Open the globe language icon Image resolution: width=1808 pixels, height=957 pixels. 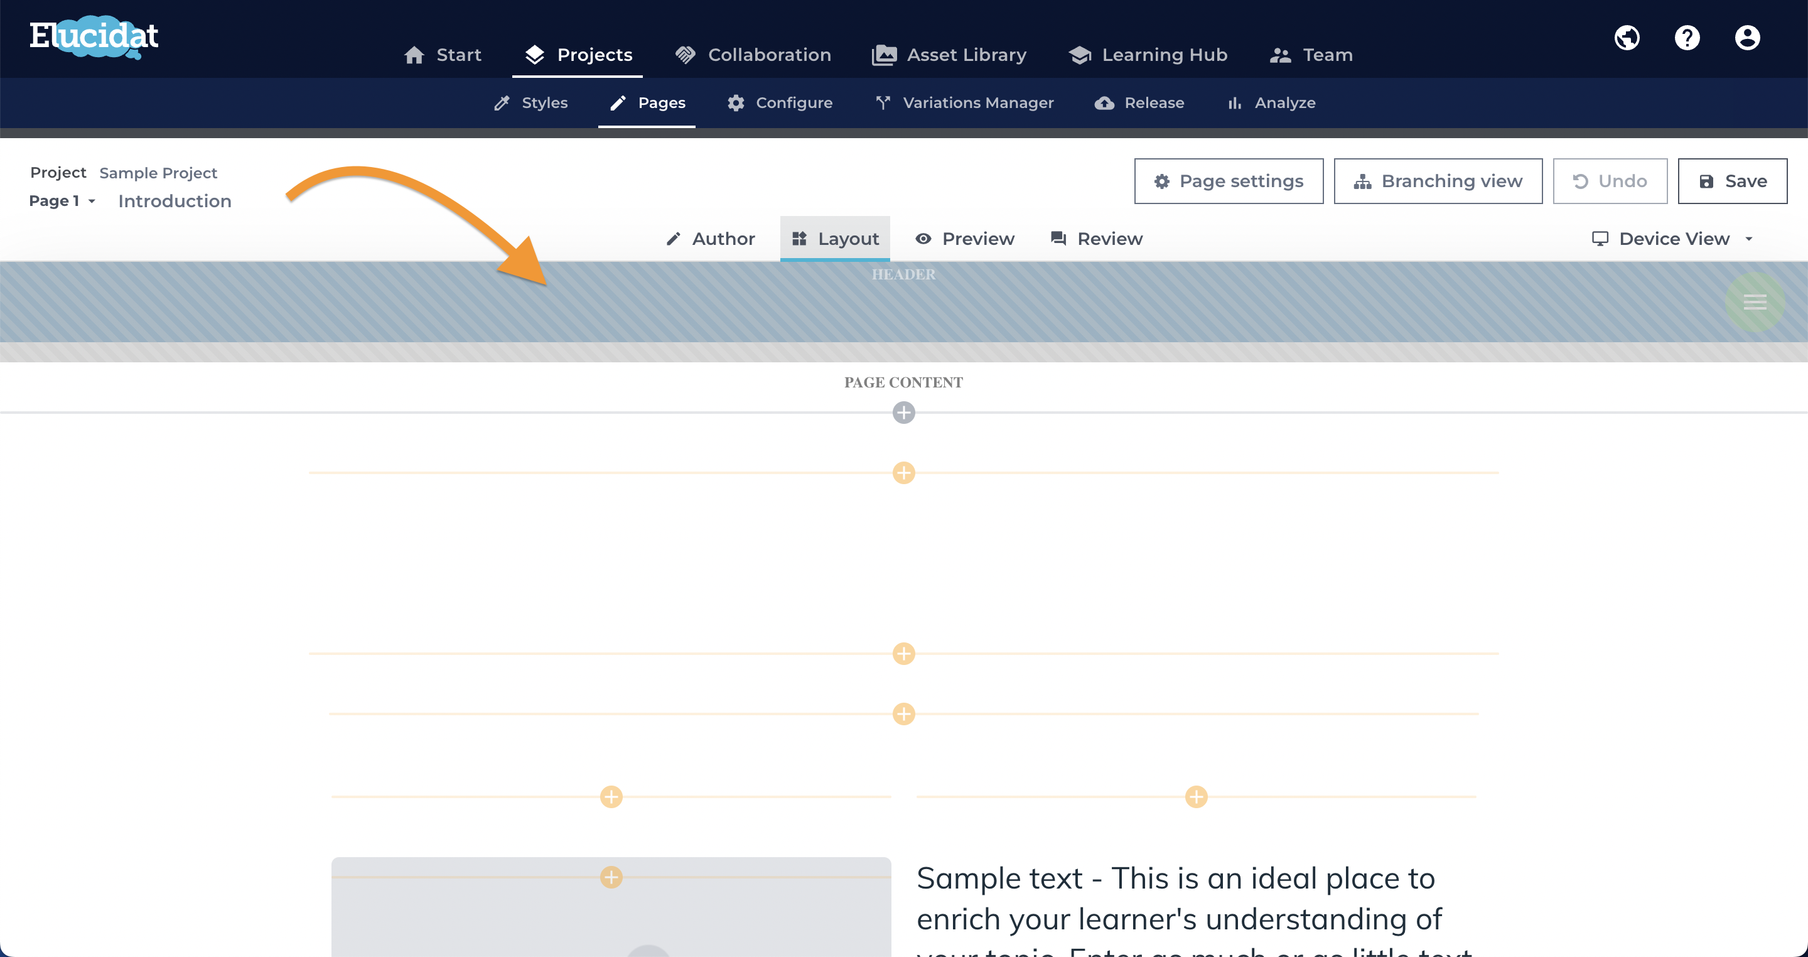coord(1627,37)
